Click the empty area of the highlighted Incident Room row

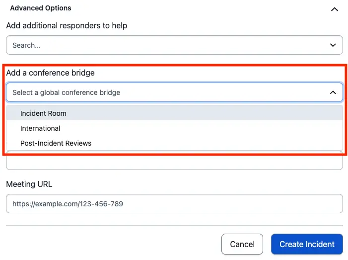point(209,113)
